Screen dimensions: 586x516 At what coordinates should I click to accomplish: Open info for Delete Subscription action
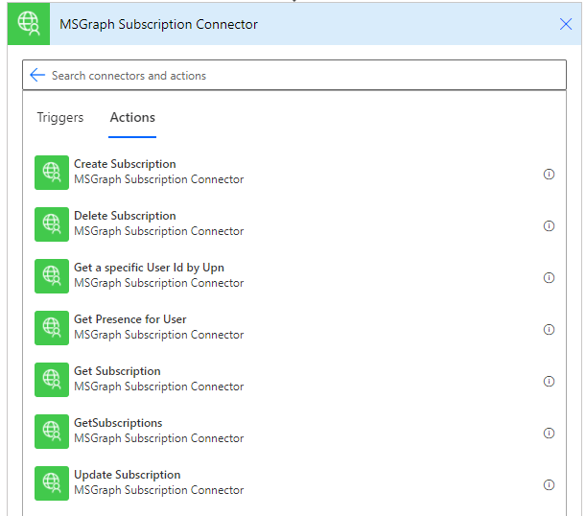point(549,226)
